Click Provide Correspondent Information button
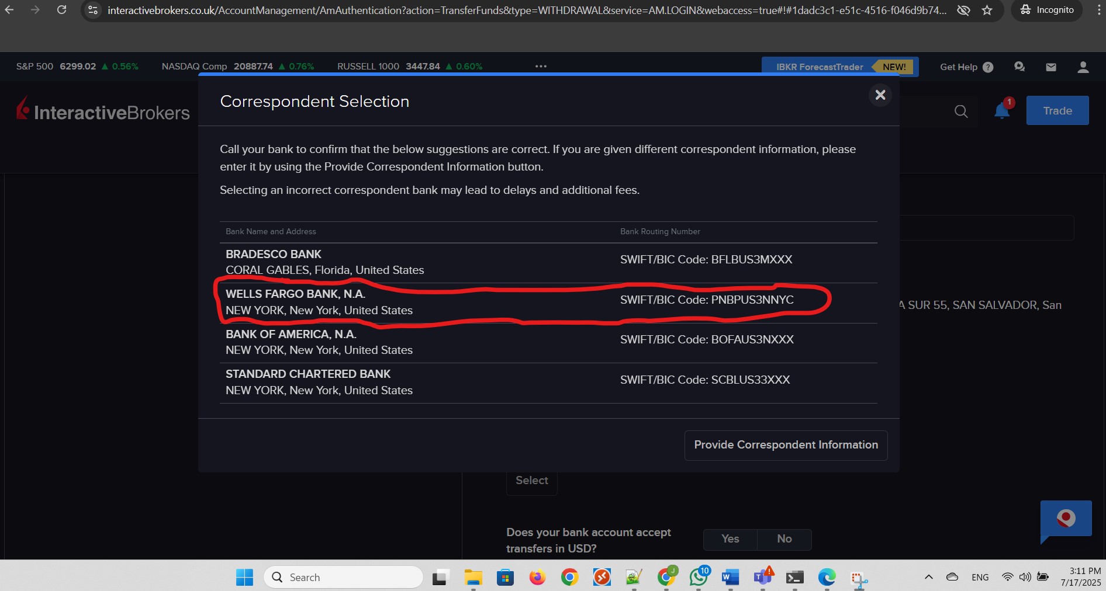The height and width of the screenshot is (591, 1106). click(x=786, y=445)
